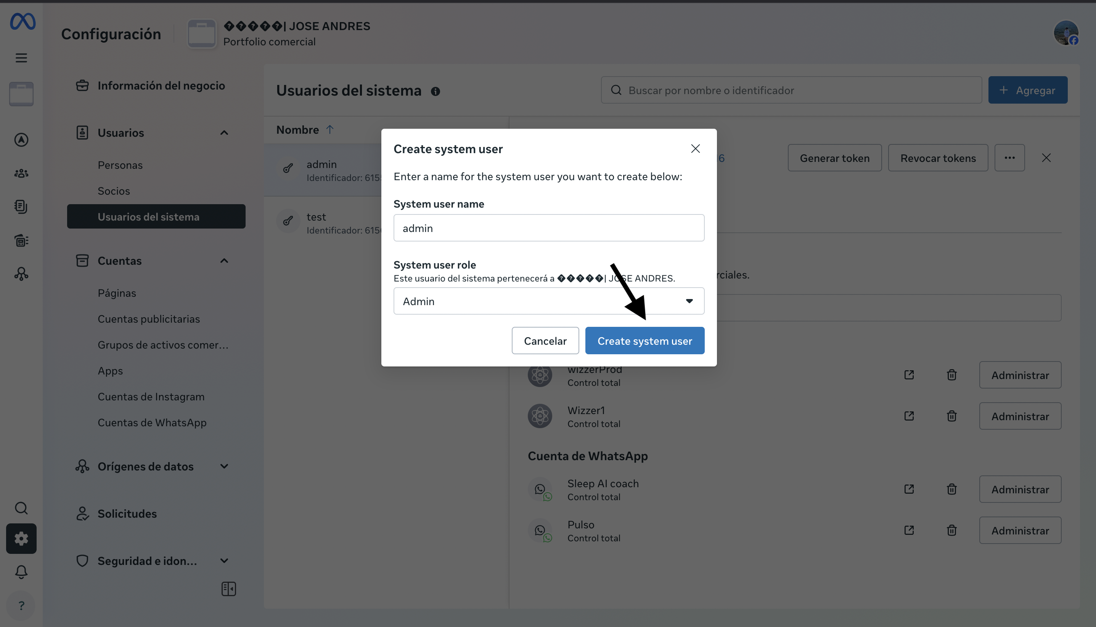
Task: Collapse the Usuarios section
Action: [224, 133]
